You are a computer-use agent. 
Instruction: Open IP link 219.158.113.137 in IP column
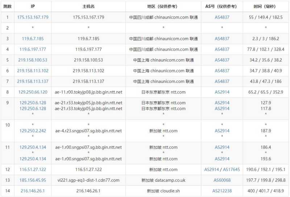(33, 81)
